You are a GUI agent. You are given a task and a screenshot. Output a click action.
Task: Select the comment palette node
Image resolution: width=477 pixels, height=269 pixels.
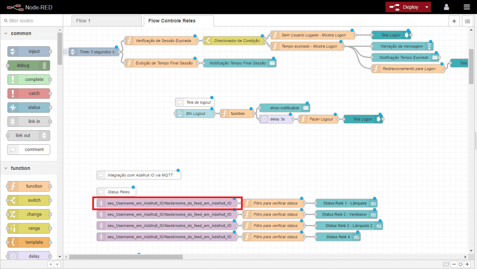point(29,149)
